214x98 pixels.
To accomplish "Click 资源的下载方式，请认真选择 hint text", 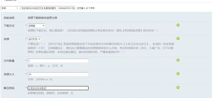I will (93, 30).
